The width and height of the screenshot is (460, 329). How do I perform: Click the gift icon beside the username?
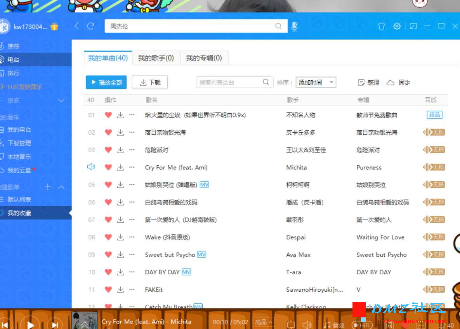point(54,27)
